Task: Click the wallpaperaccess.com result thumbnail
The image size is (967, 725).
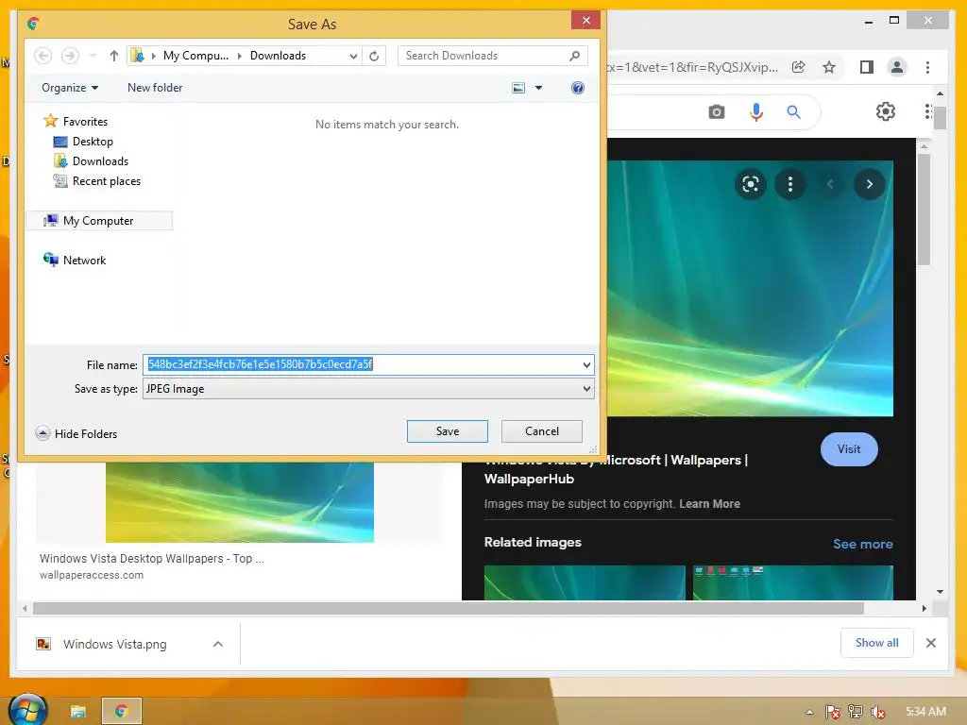Action: [x=239, y=502]
